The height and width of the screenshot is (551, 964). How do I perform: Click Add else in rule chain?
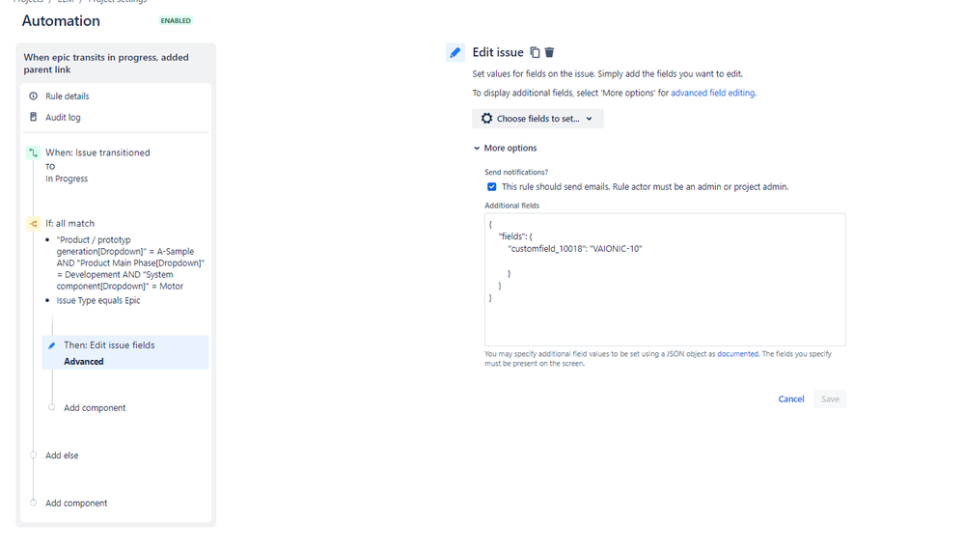point(62,455)
